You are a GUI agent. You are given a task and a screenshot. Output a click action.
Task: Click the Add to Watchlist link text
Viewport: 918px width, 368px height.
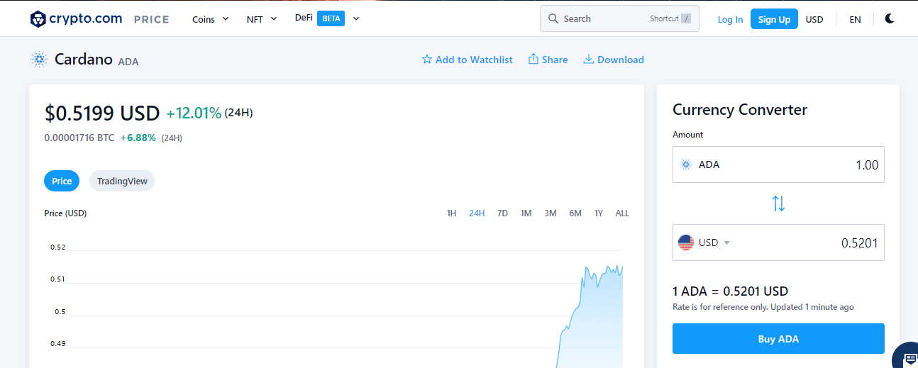474,60
